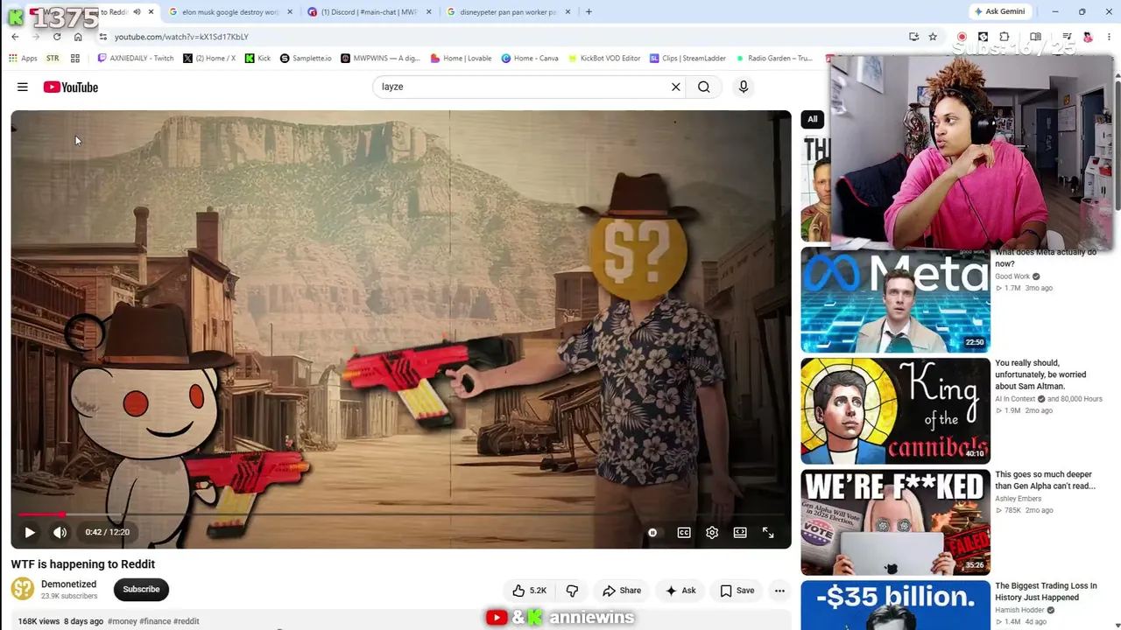Open the player settings gear
This screenshot has height=630, width=1121.
coord(712,532)
